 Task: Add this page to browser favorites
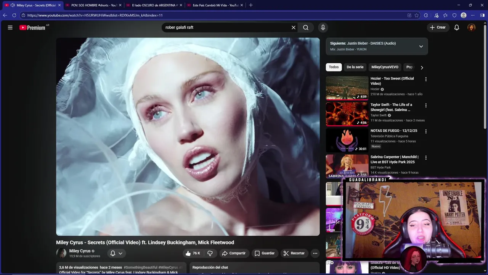(417, 15)
